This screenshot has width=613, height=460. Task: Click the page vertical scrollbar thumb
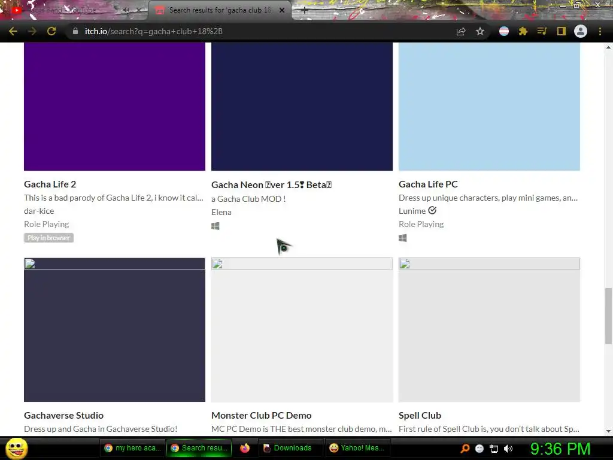(608, 316)
